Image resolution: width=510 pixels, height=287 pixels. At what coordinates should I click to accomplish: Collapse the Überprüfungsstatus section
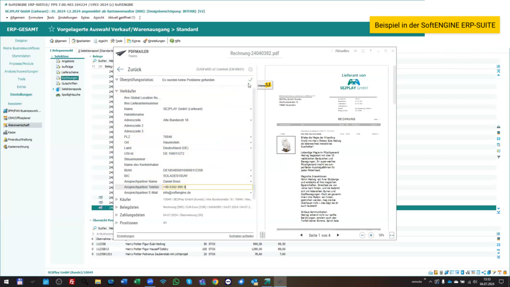point(117,80)
